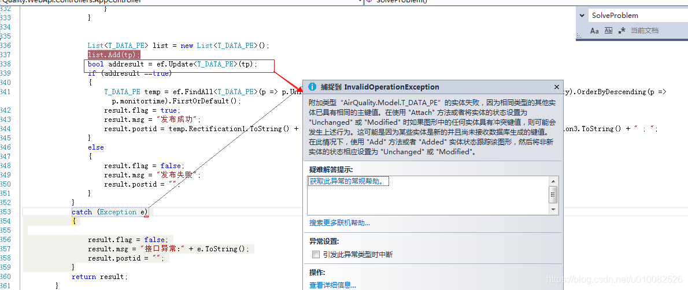Viewport: 688px width, 290px height.
Task: Enable 引发此异常类型时中断 checkbox
Action: point(316,254)
